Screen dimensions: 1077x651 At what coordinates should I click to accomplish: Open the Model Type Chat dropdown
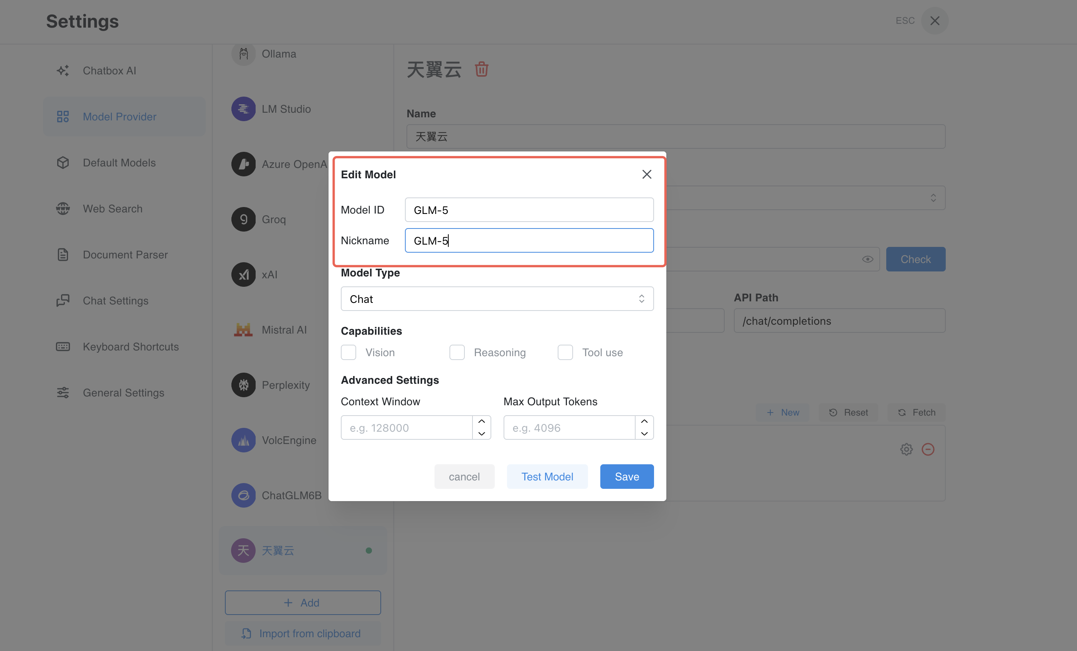coord(497,299)
